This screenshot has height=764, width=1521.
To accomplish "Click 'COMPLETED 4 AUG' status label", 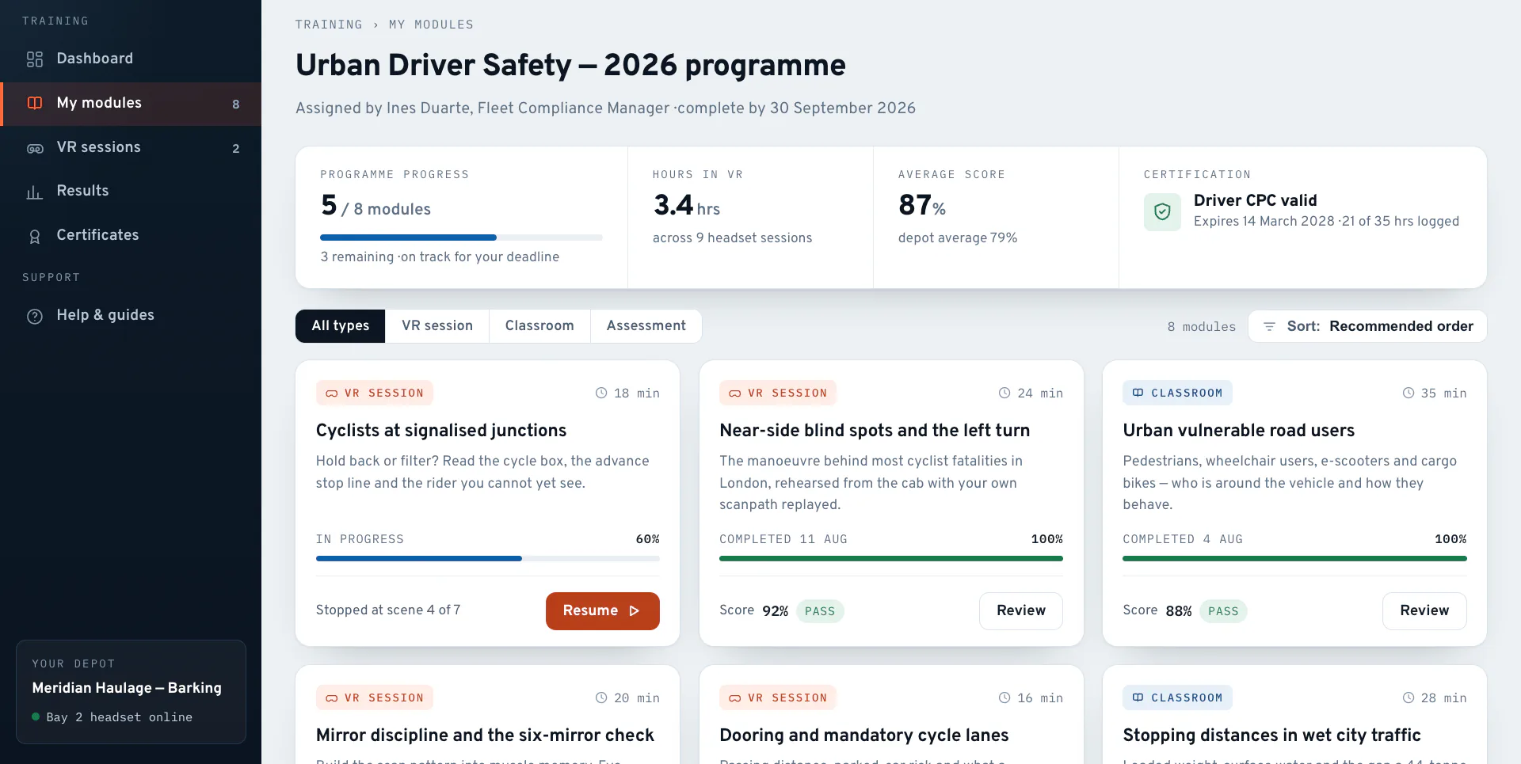I will pyautogui.click(x=1183, y=539).
